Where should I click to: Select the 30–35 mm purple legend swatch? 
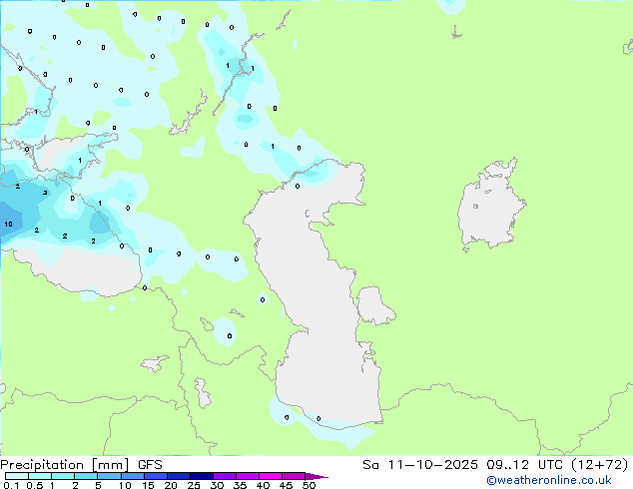click(x=224, y=476)
